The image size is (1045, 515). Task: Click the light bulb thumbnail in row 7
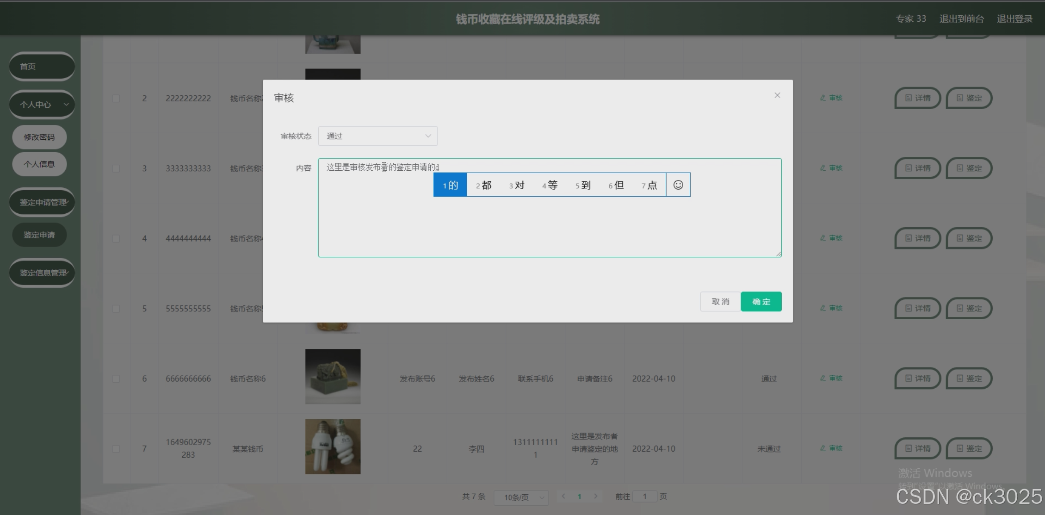[x=333, y=447]
